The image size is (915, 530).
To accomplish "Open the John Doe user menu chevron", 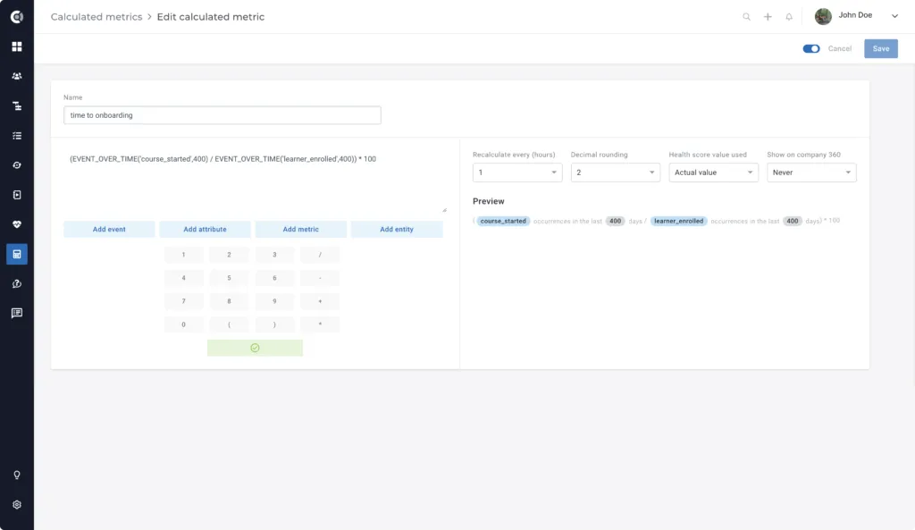I will pyautogui.click(x=894, y=16).
